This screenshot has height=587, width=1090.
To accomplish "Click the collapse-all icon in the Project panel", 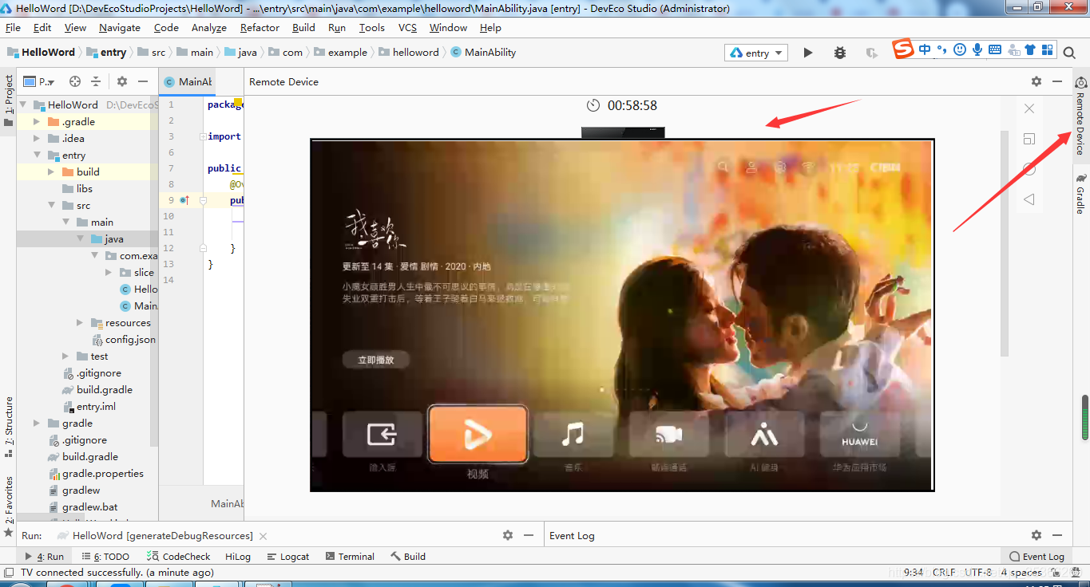I will (96, 81).
